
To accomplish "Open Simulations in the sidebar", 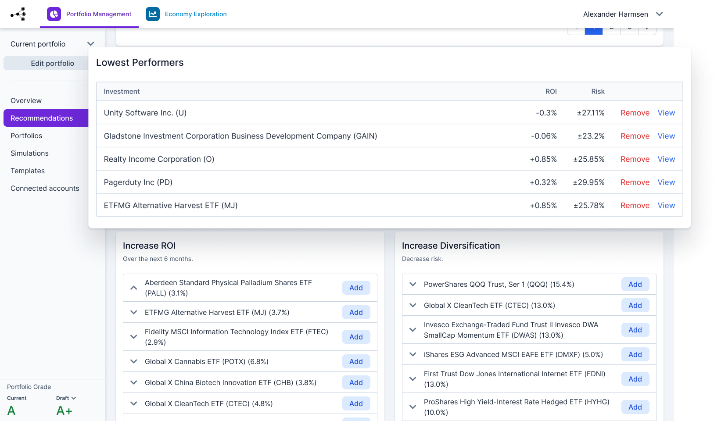I will point(29,153).
